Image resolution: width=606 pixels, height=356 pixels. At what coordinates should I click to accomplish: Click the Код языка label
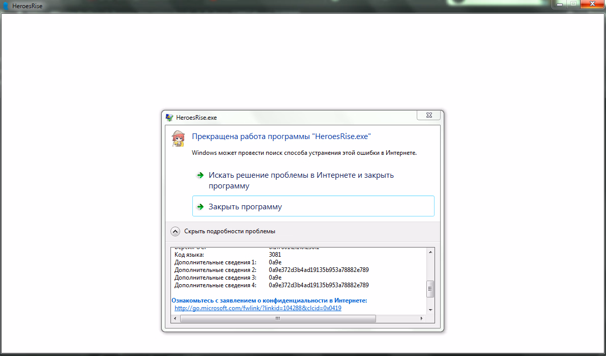coord(189,255)
